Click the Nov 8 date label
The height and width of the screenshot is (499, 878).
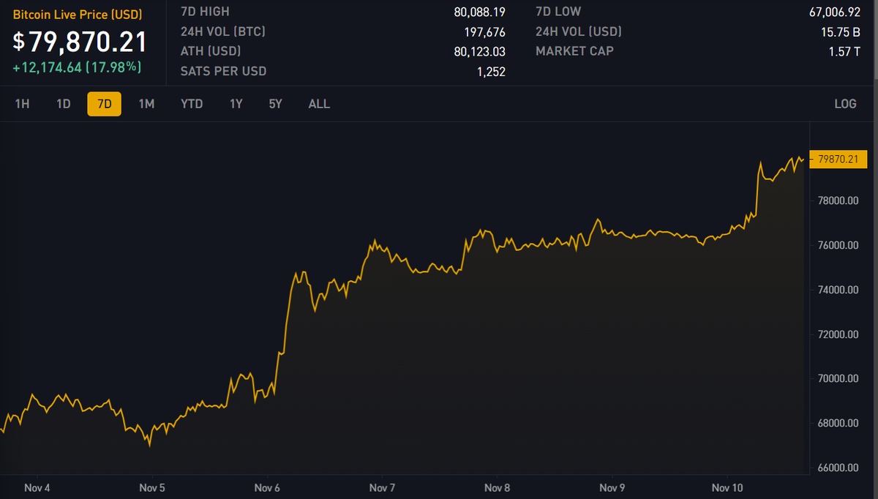click(x=497, y=487)
